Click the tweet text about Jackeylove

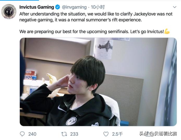coord(96,17)
